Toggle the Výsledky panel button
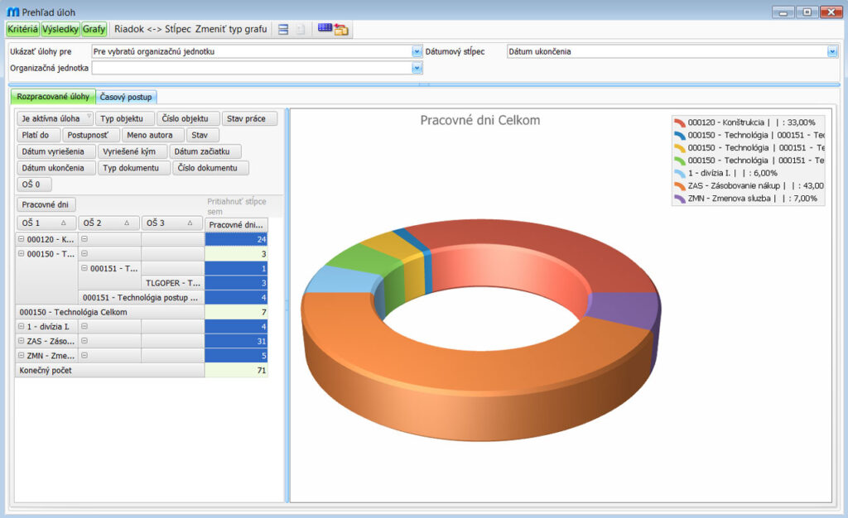This screenshot has height=518, width=848. click(60, 29)
